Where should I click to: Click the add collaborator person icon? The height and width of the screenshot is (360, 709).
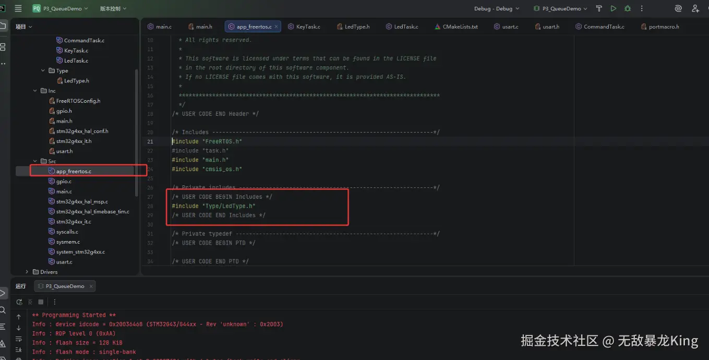tap(695, 8)
